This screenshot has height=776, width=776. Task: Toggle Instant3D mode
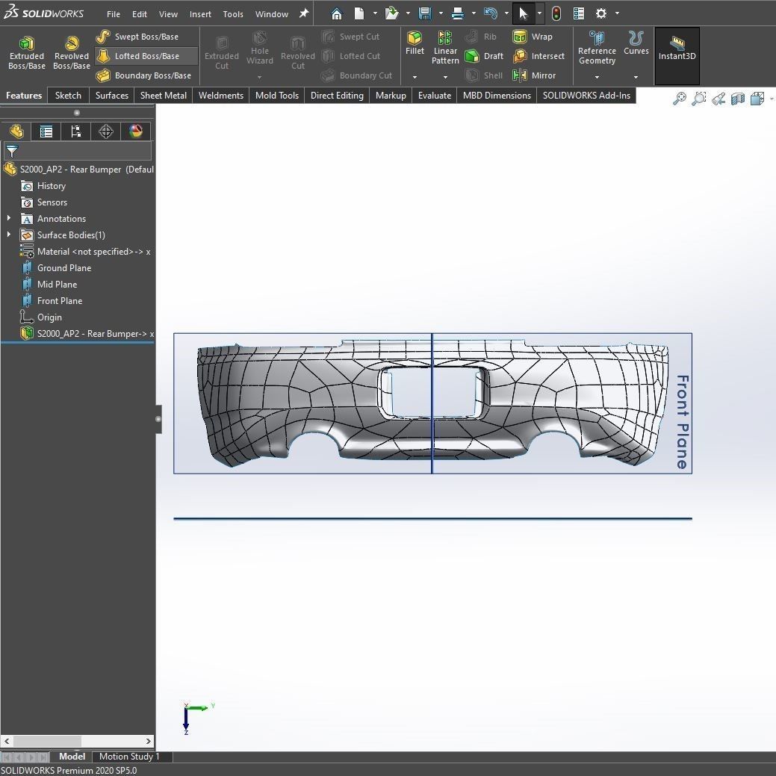(x=677, y=56)
